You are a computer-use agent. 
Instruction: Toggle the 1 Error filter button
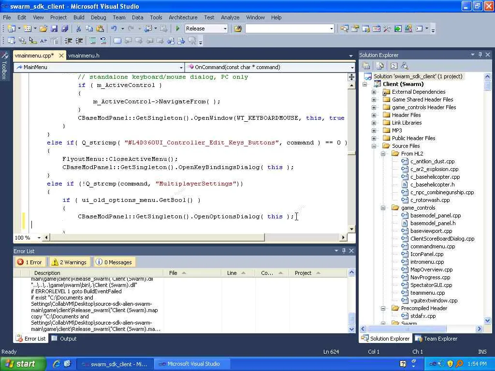(x=30, y=262)
